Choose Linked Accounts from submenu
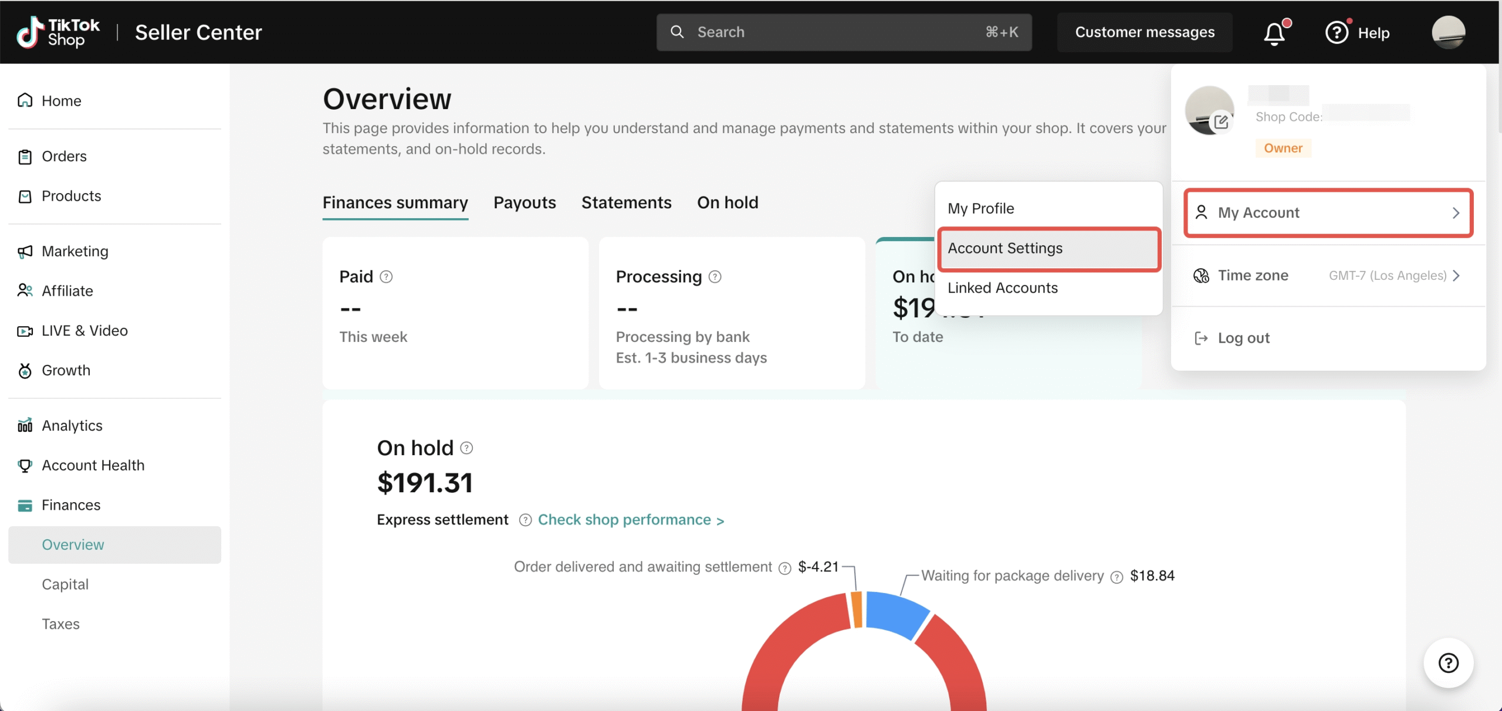This screenshot has height=711, width=1502. [x=1003, y=288]
